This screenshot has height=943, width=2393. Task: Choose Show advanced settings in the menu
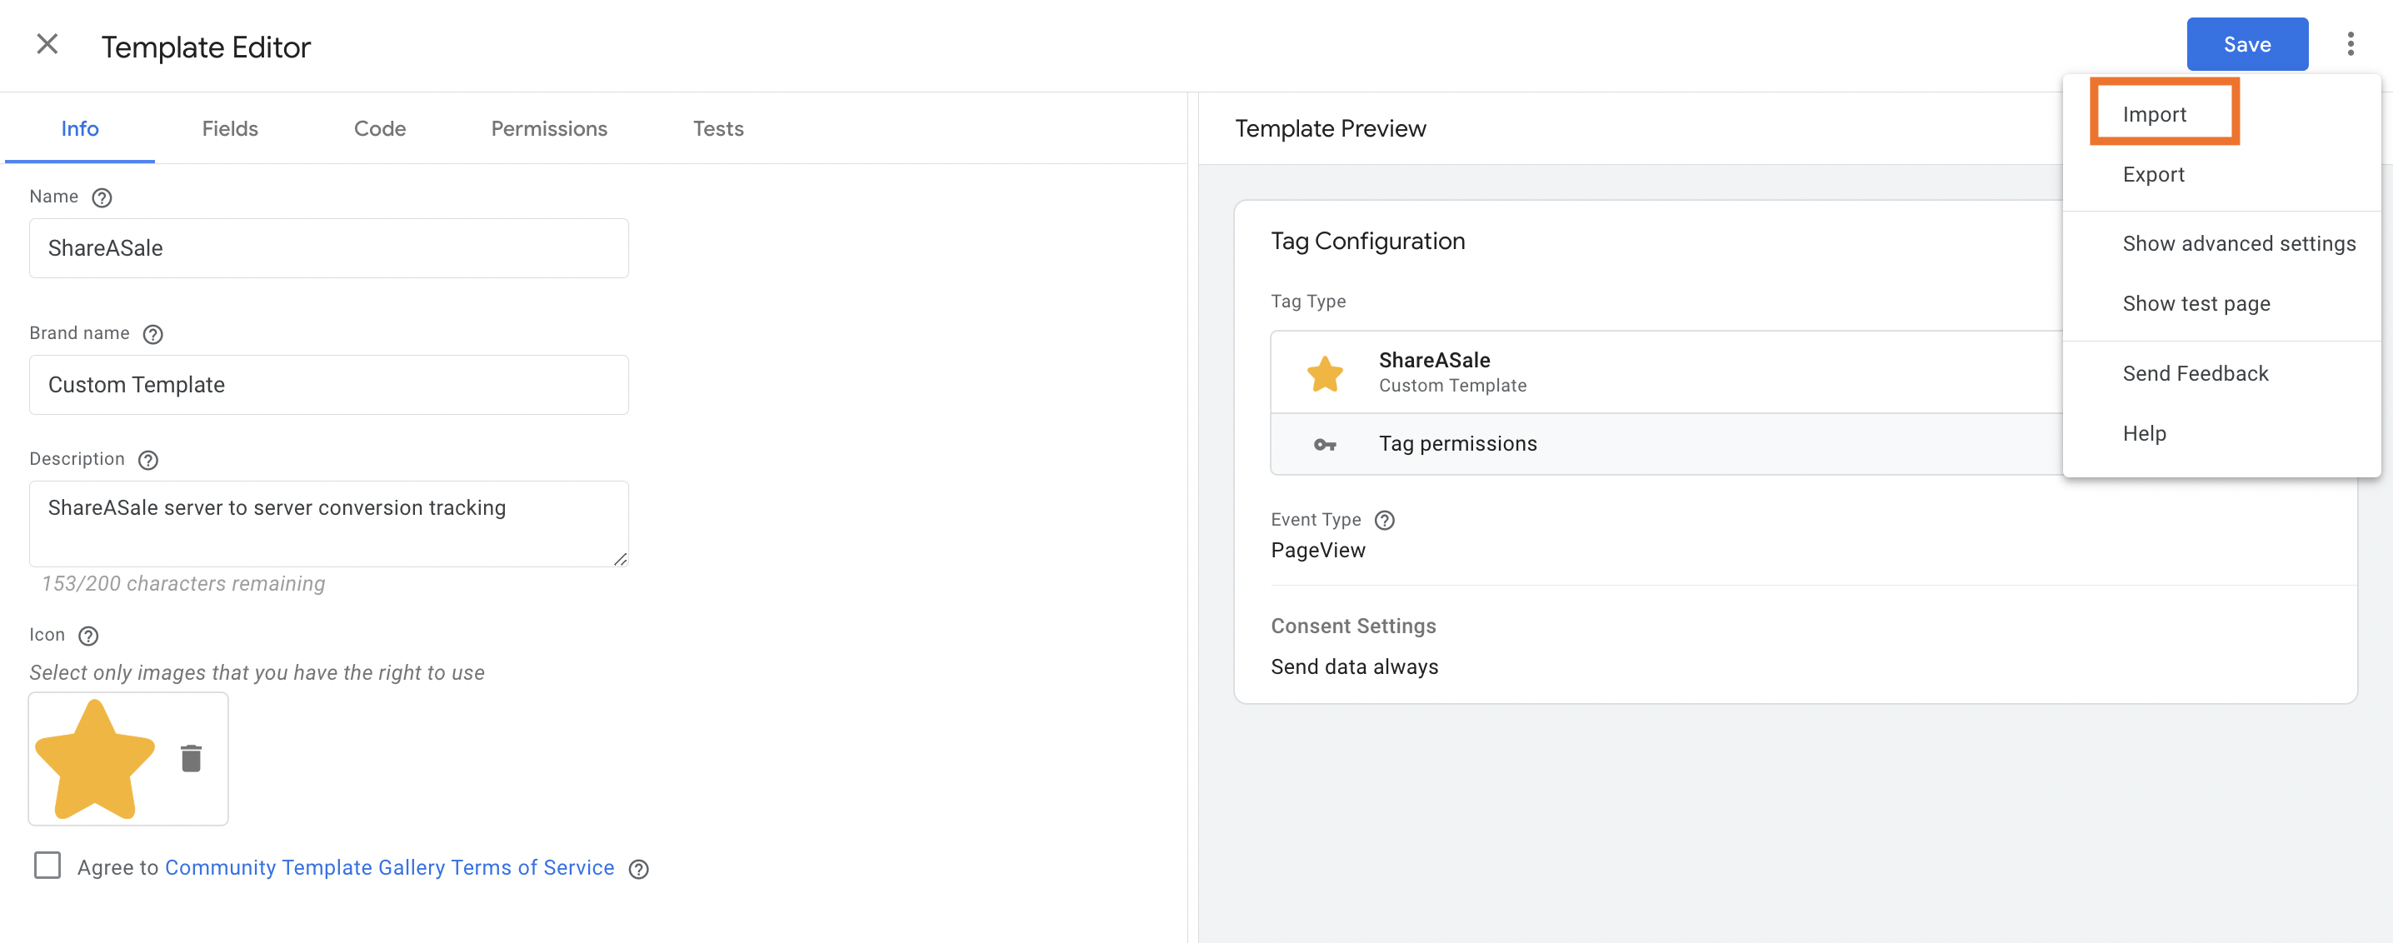2221,243
